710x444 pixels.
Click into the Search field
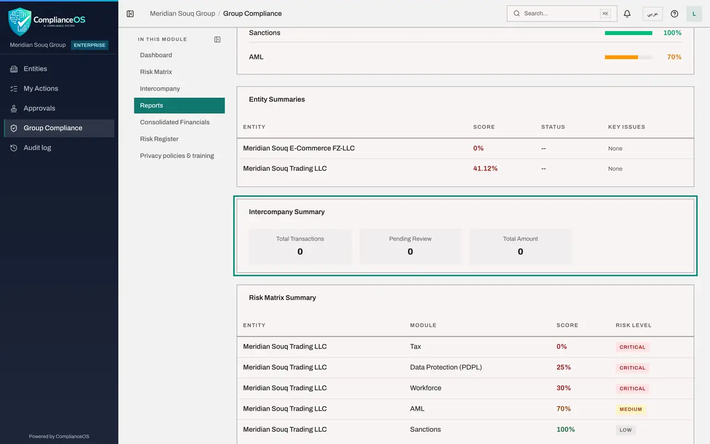tap(562, 13)
